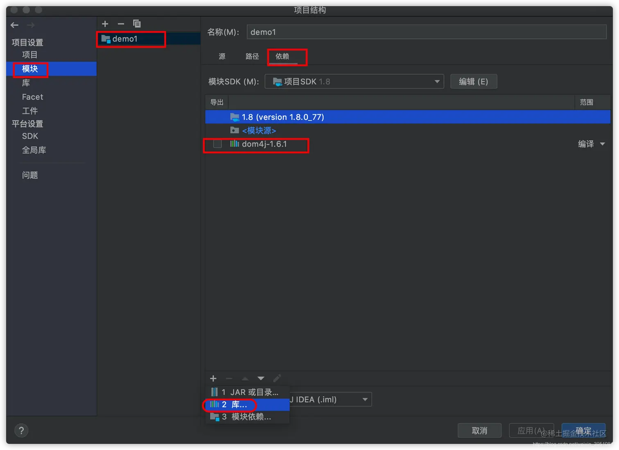Open help with the question mark icon
The height and width of the screenshot is (450, 619).
click(21, 430)
